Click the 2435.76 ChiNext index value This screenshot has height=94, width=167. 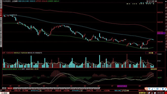point(90,91)
